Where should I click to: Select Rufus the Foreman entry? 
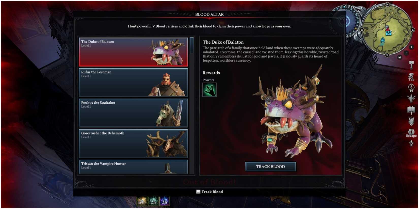[x=133, y=83]
